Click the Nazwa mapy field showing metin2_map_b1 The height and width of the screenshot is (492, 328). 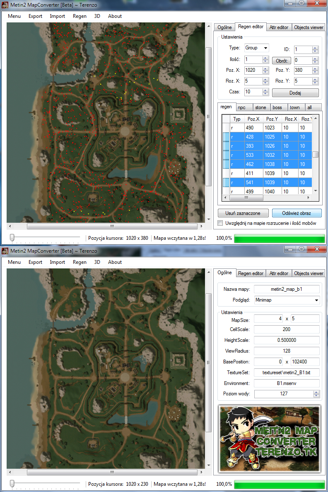click(x=287, y=289)
